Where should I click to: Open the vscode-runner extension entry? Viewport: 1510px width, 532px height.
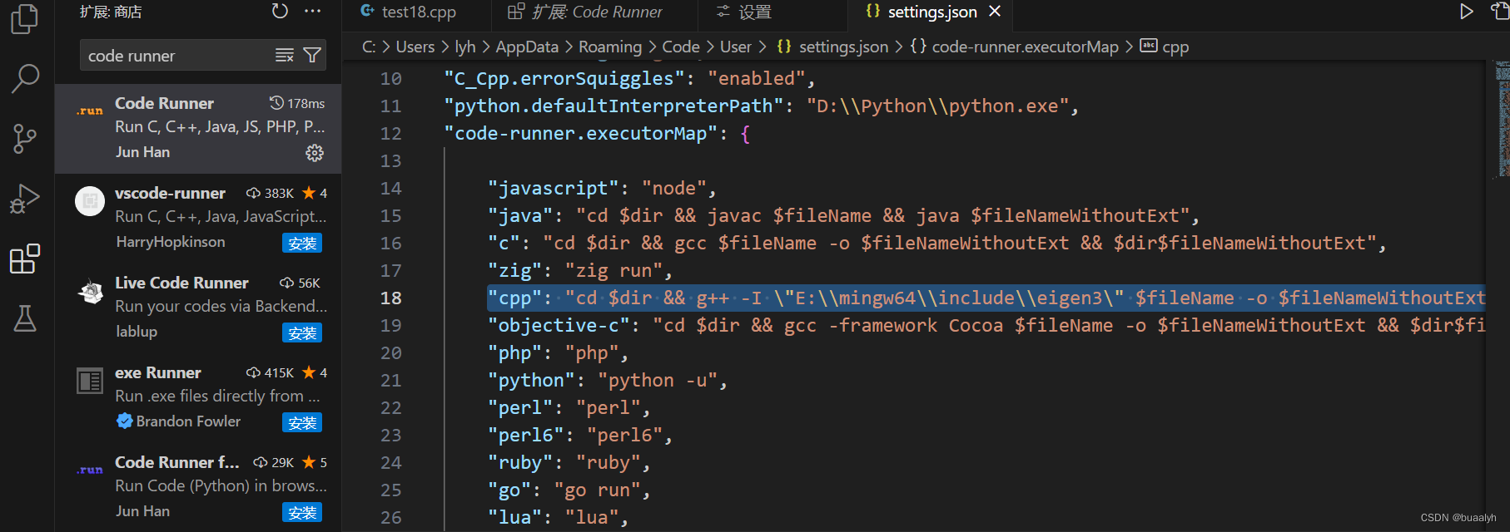[198, 219]
